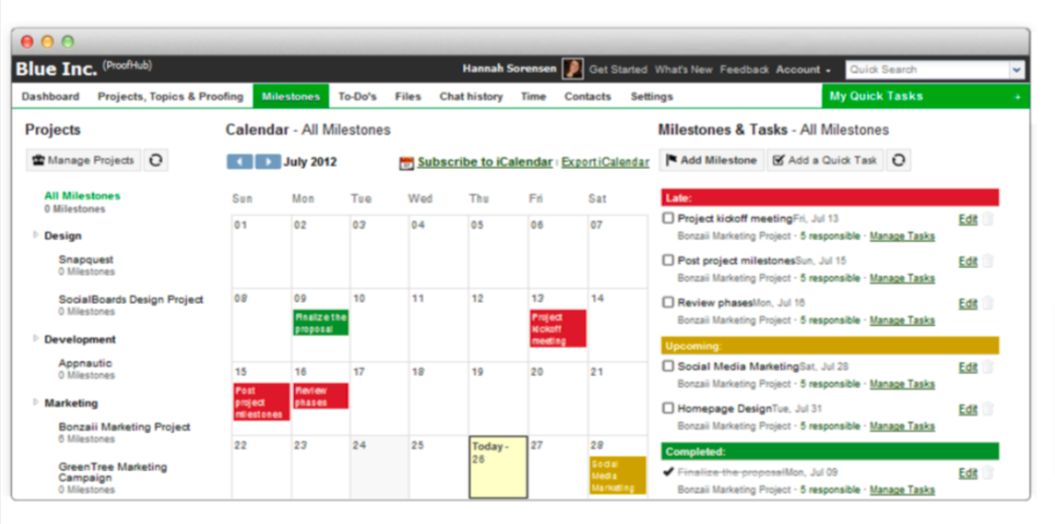Click inside the Quick Search field
Image resolution: width=1055 pixels, height=524 pixels.
coord(927,70)
